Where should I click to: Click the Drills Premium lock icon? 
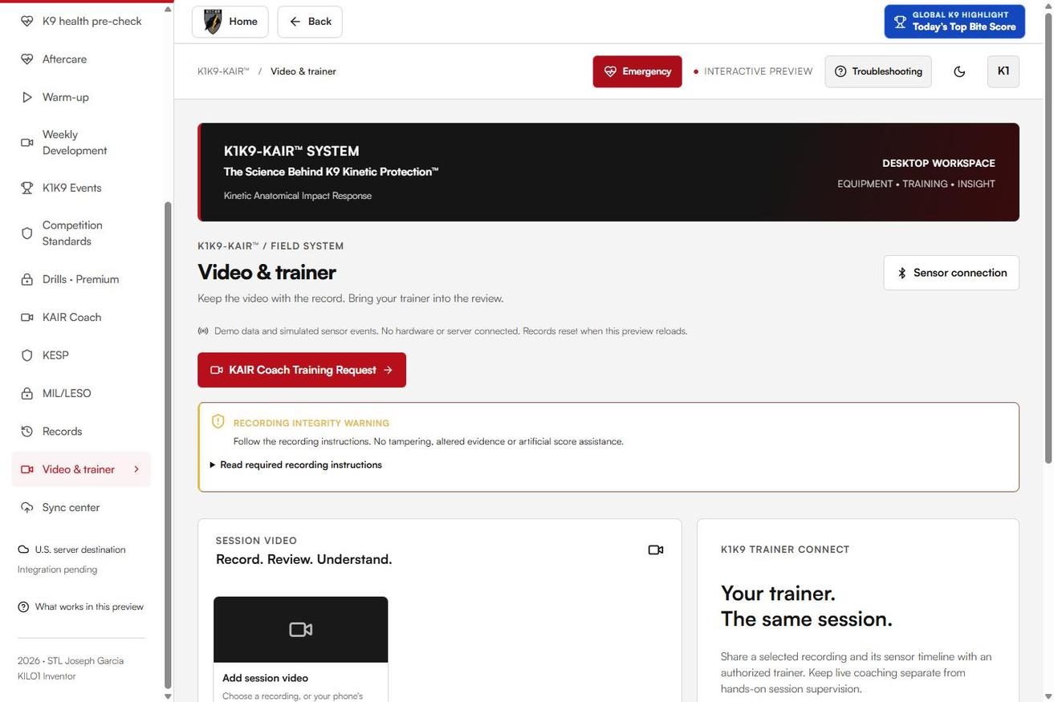click(x=27, y=279)
